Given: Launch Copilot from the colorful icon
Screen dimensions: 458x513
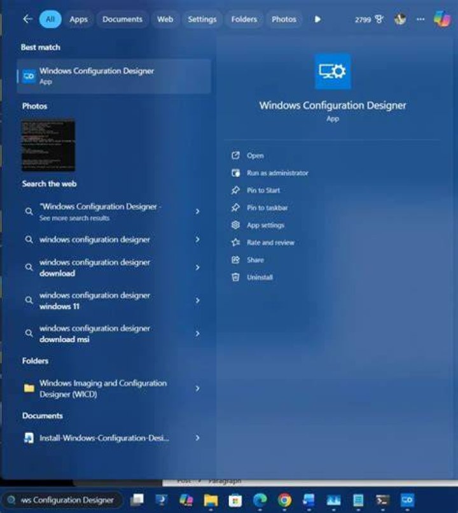Looking at the screenshot, I should coord(442,18).
